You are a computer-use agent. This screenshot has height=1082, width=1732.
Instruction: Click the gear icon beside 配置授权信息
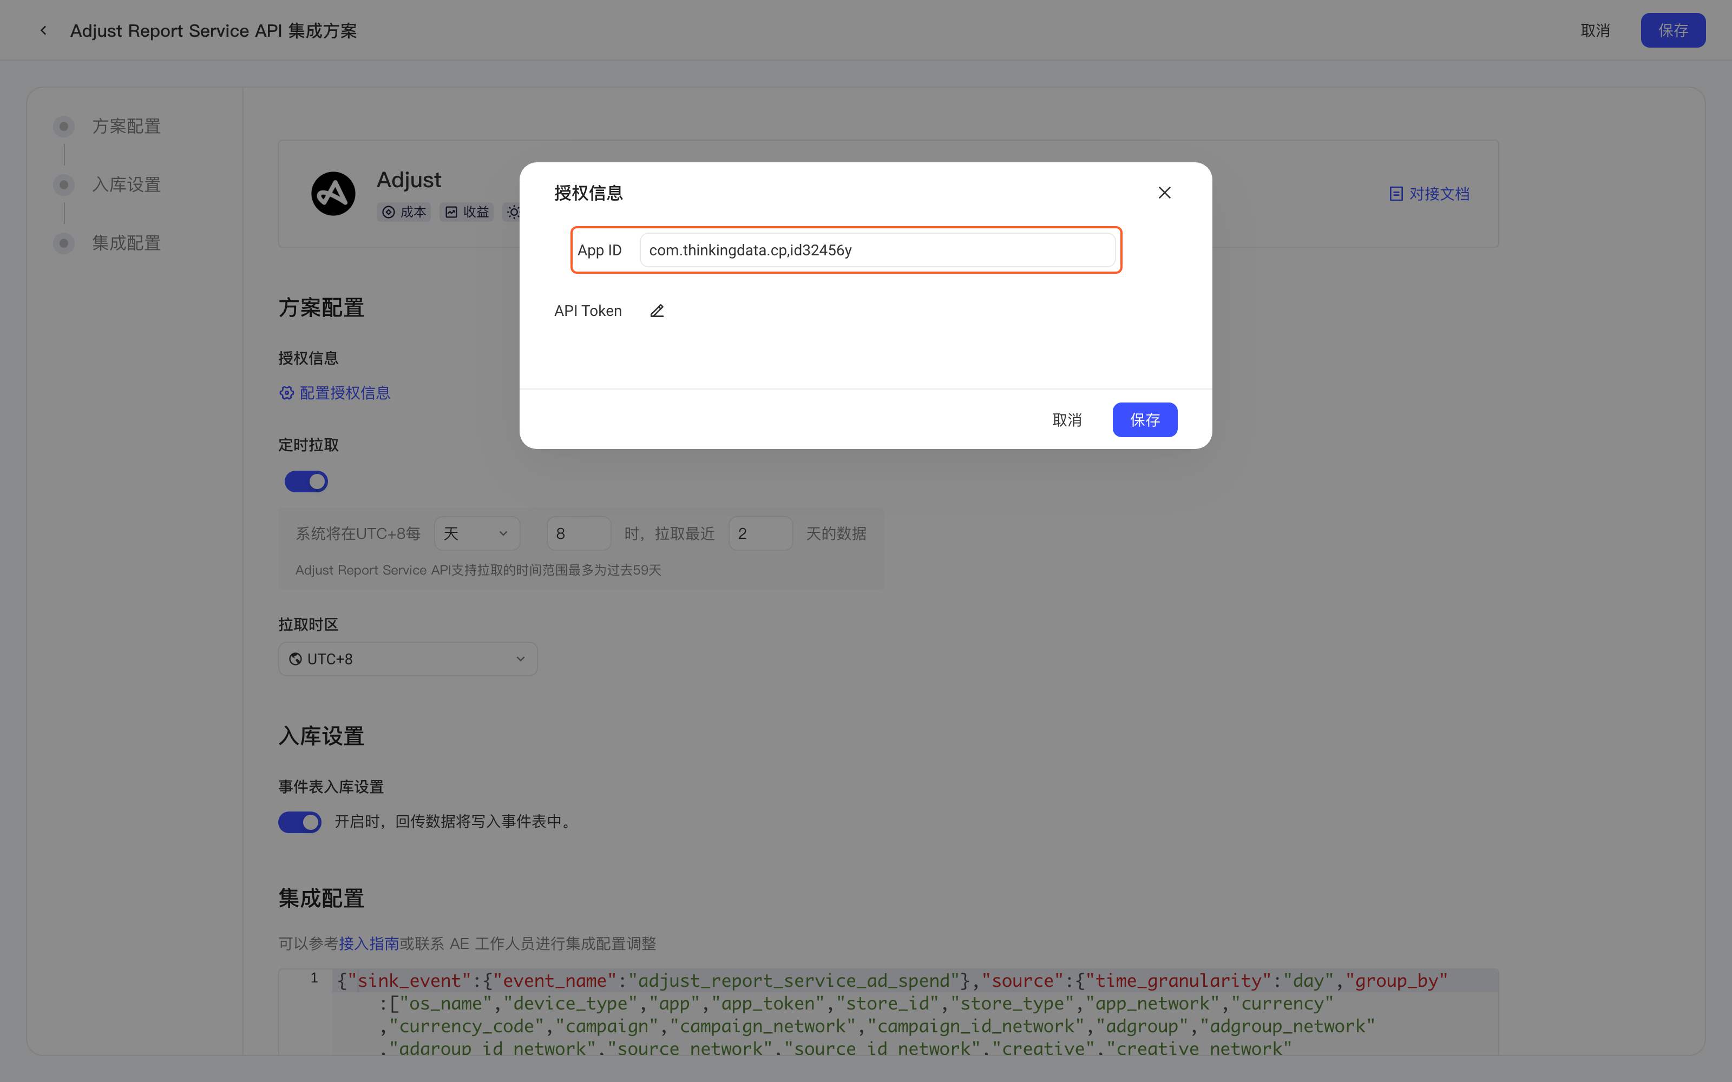pos(286,393)
